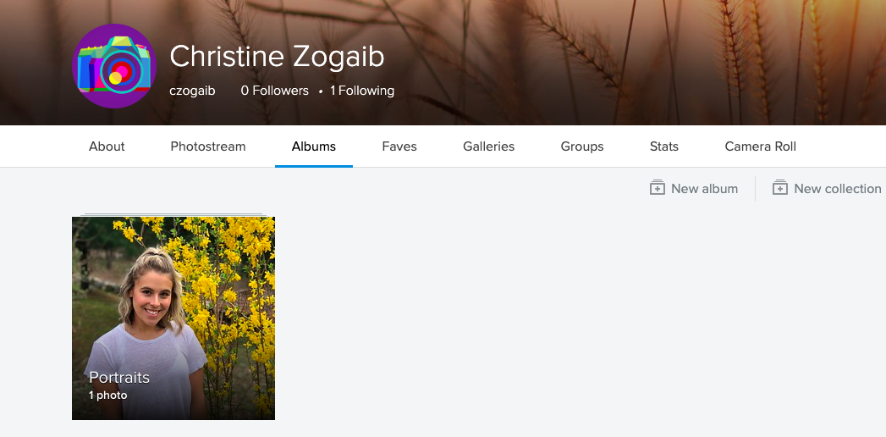886x437 pixels.
Task: Open the 1 Following link
Action: [x=362, y=91]
